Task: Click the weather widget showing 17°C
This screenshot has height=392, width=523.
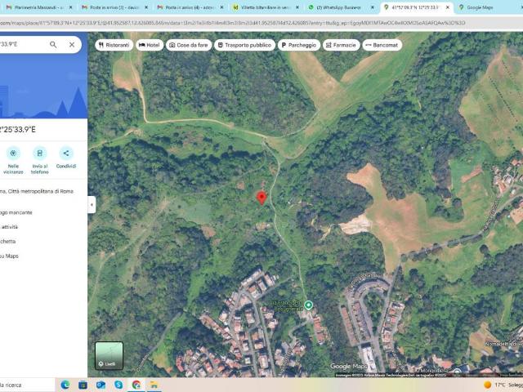Action: coord(503,385)
